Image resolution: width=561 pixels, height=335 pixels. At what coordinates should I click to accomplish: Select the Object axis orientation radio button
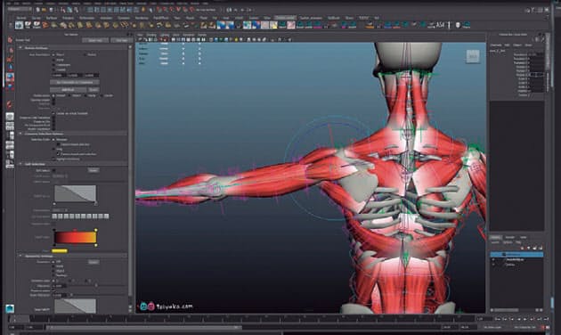point(54,54)
